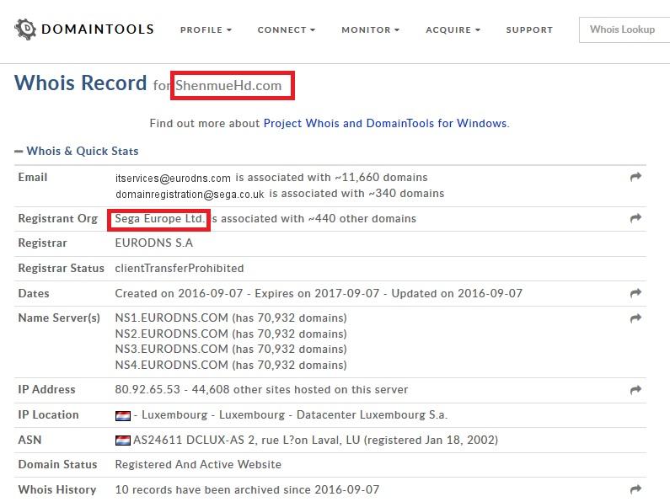
Task: Go to the Support page
Action: 529,29
